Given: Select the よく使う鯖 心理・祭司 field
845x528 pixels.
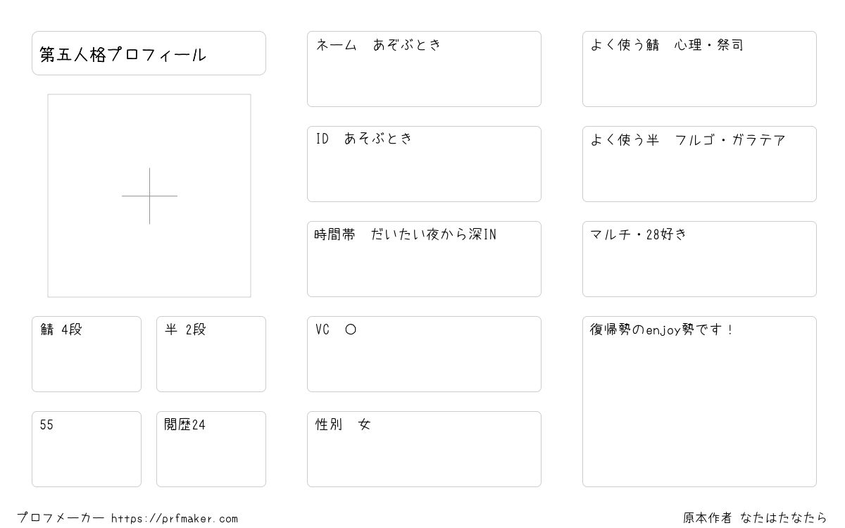Looking at the screenshot, I should coord(699,69).
